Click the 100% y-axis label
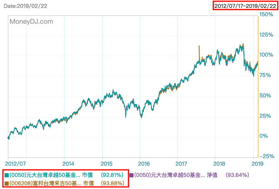Viewport: 279px width, 189px height. (266, 55)
